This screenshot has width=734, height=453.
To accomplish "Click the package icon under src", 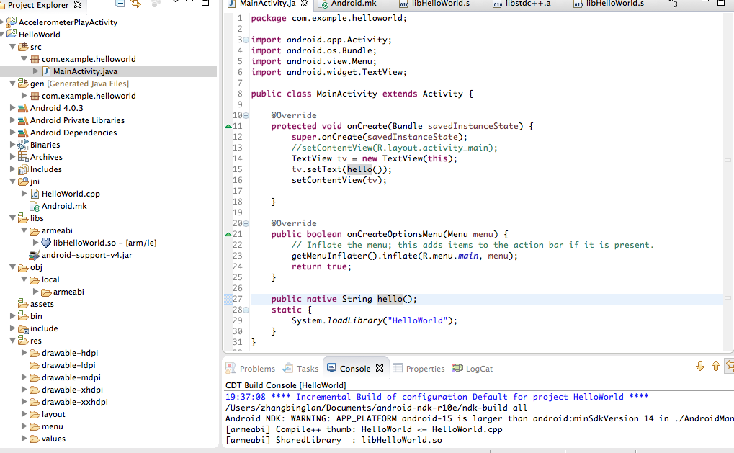I will [35, 59].
